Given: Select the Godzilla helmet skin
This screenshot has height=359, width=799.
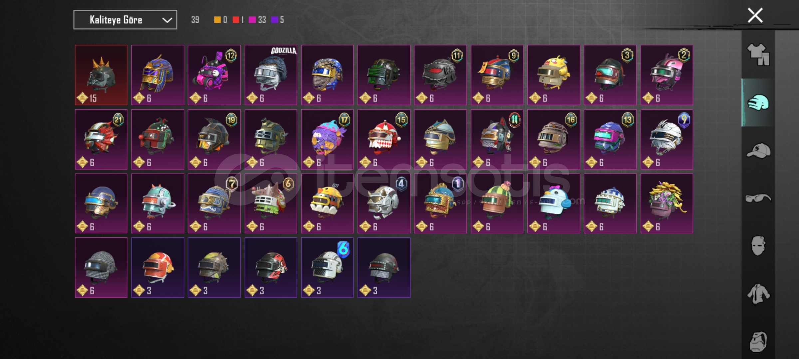Looking at the screenshot, I should tap(271, 75).
